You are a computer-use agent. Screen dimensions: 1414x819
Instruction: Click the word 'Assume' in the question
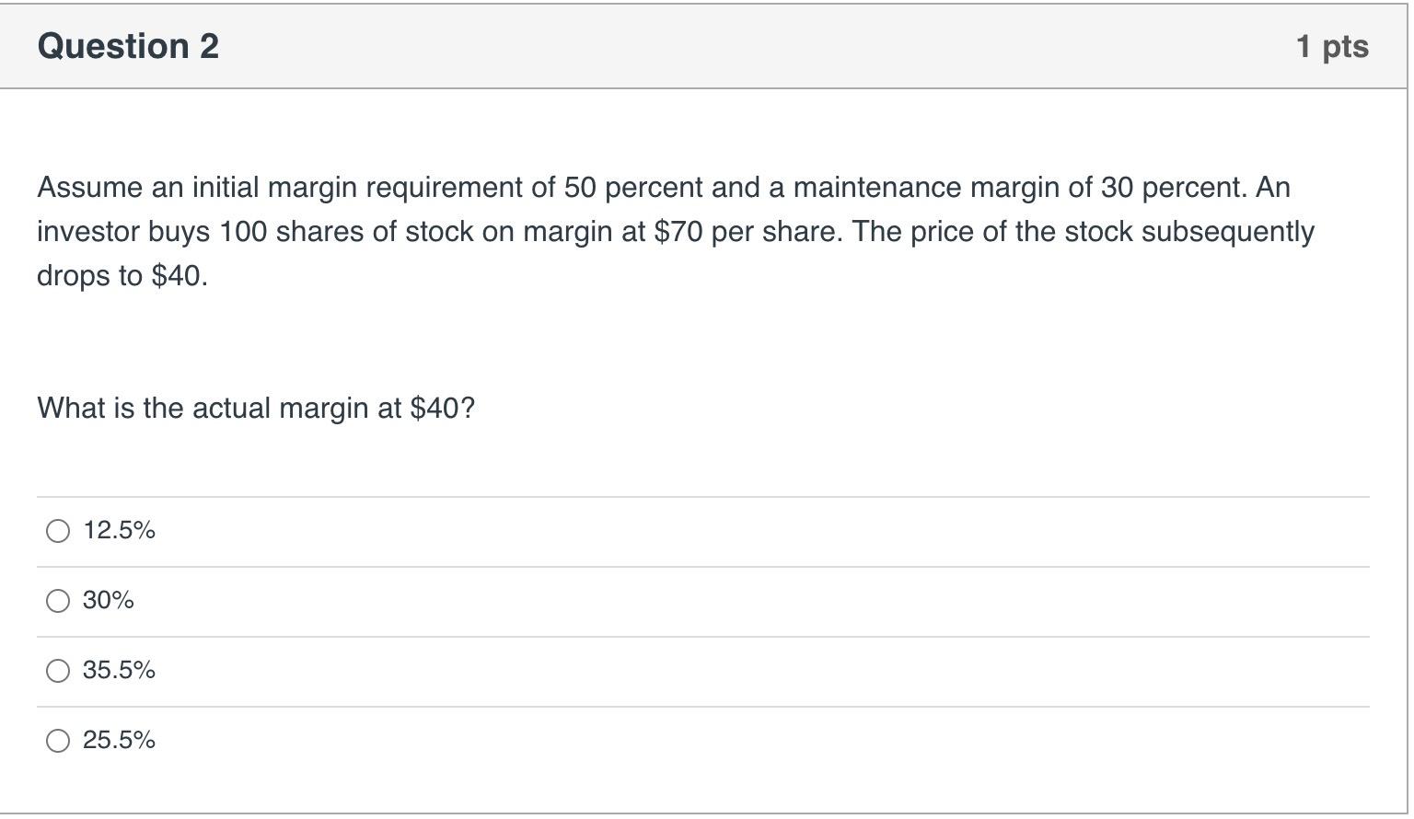point(90,188)
